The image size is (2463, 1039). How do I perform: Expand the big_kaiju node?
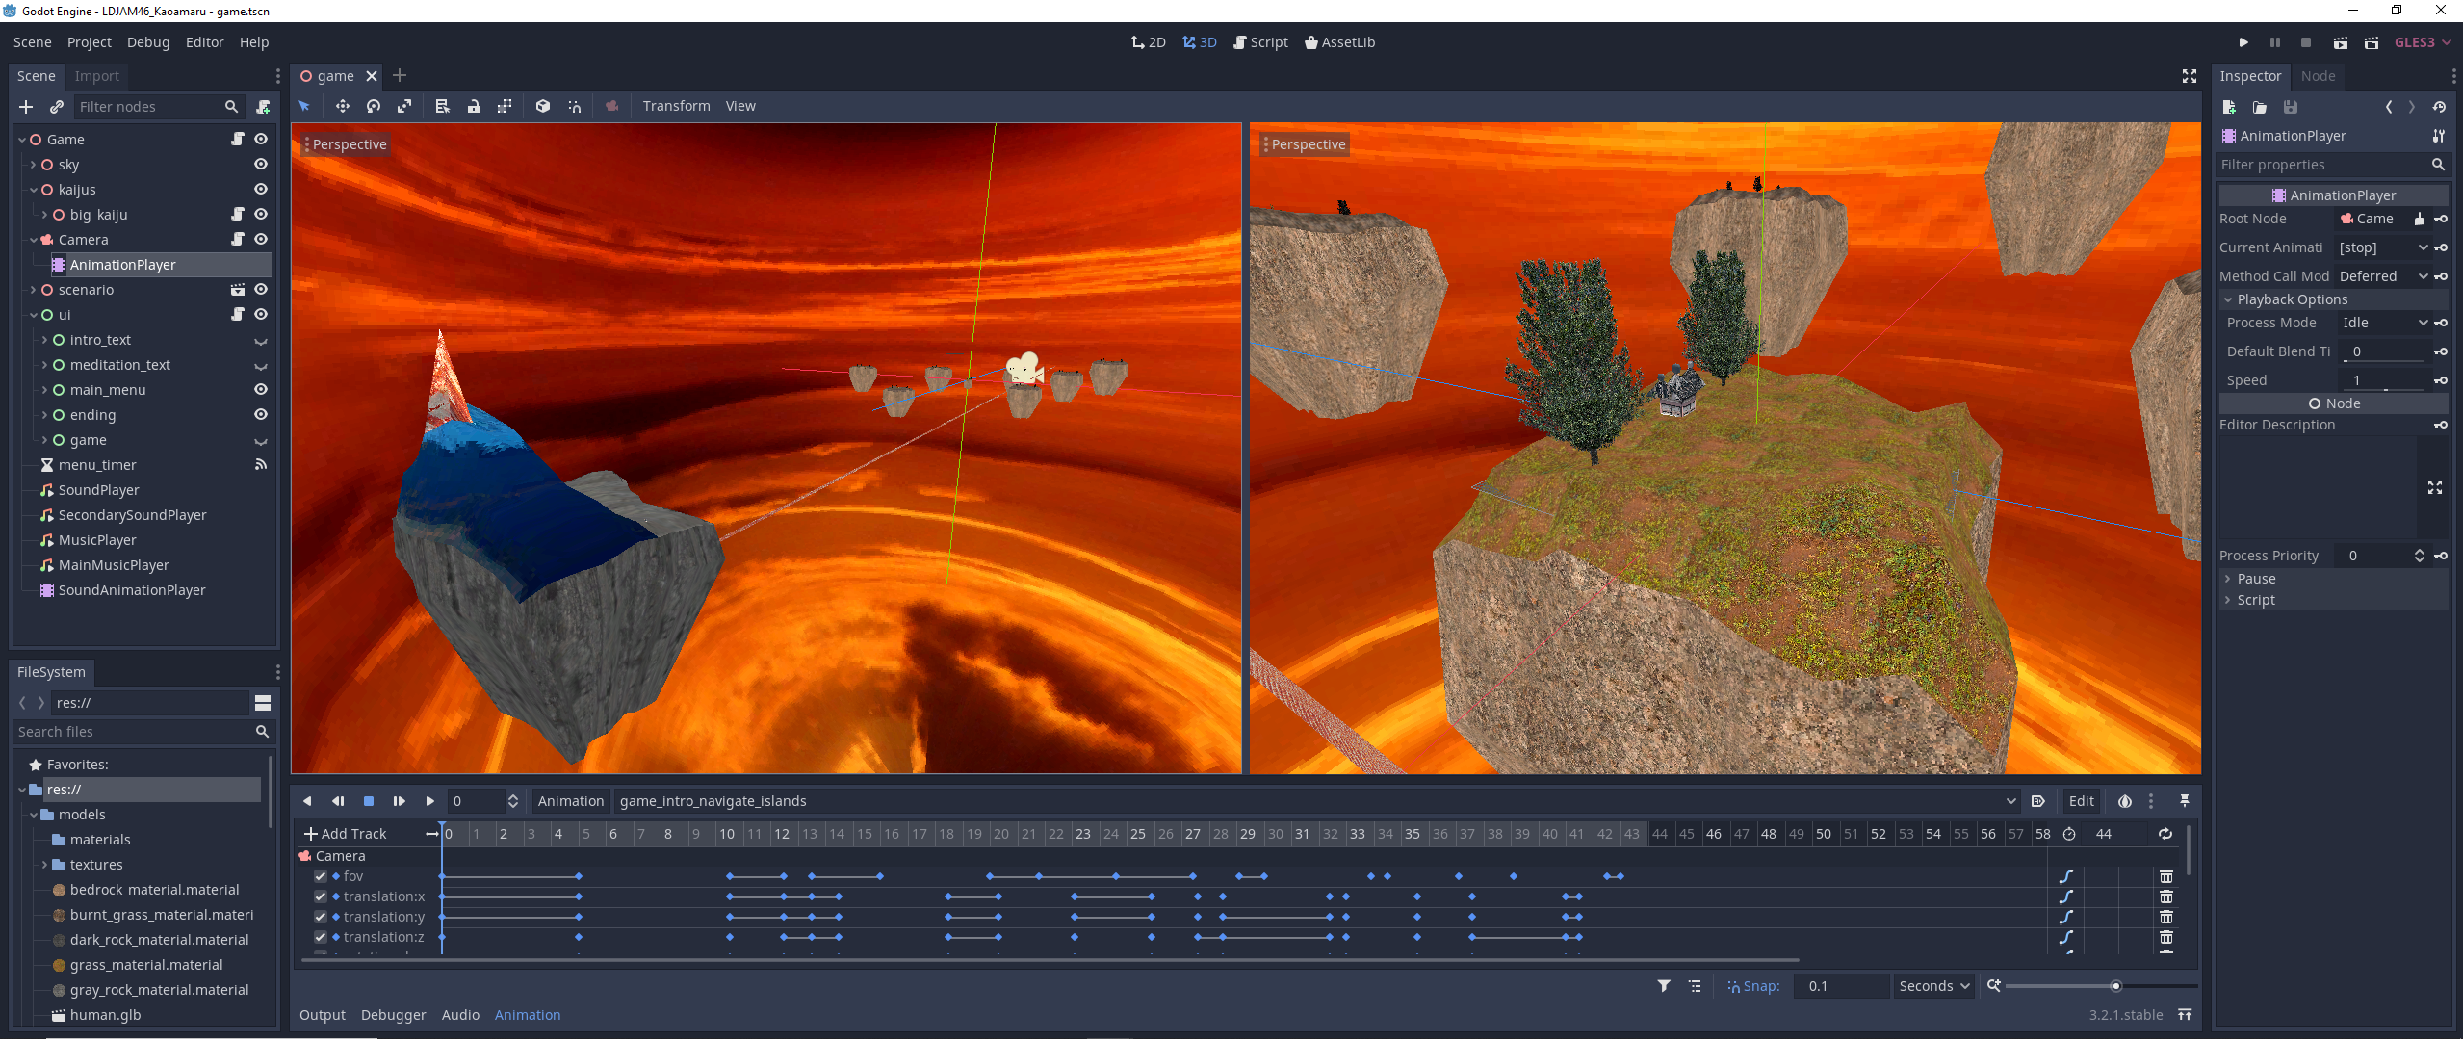pos(44,215)
